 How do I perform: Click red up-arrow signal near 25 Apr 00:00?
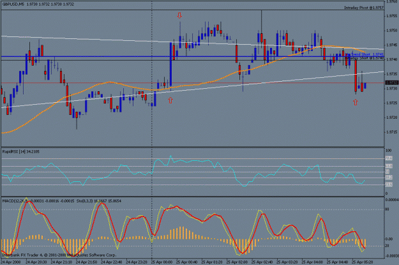tap(170, 100)
